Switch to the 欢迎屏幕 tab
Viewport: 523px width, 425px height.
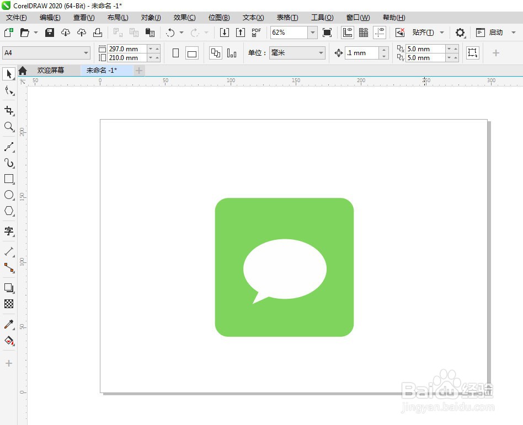51,71
